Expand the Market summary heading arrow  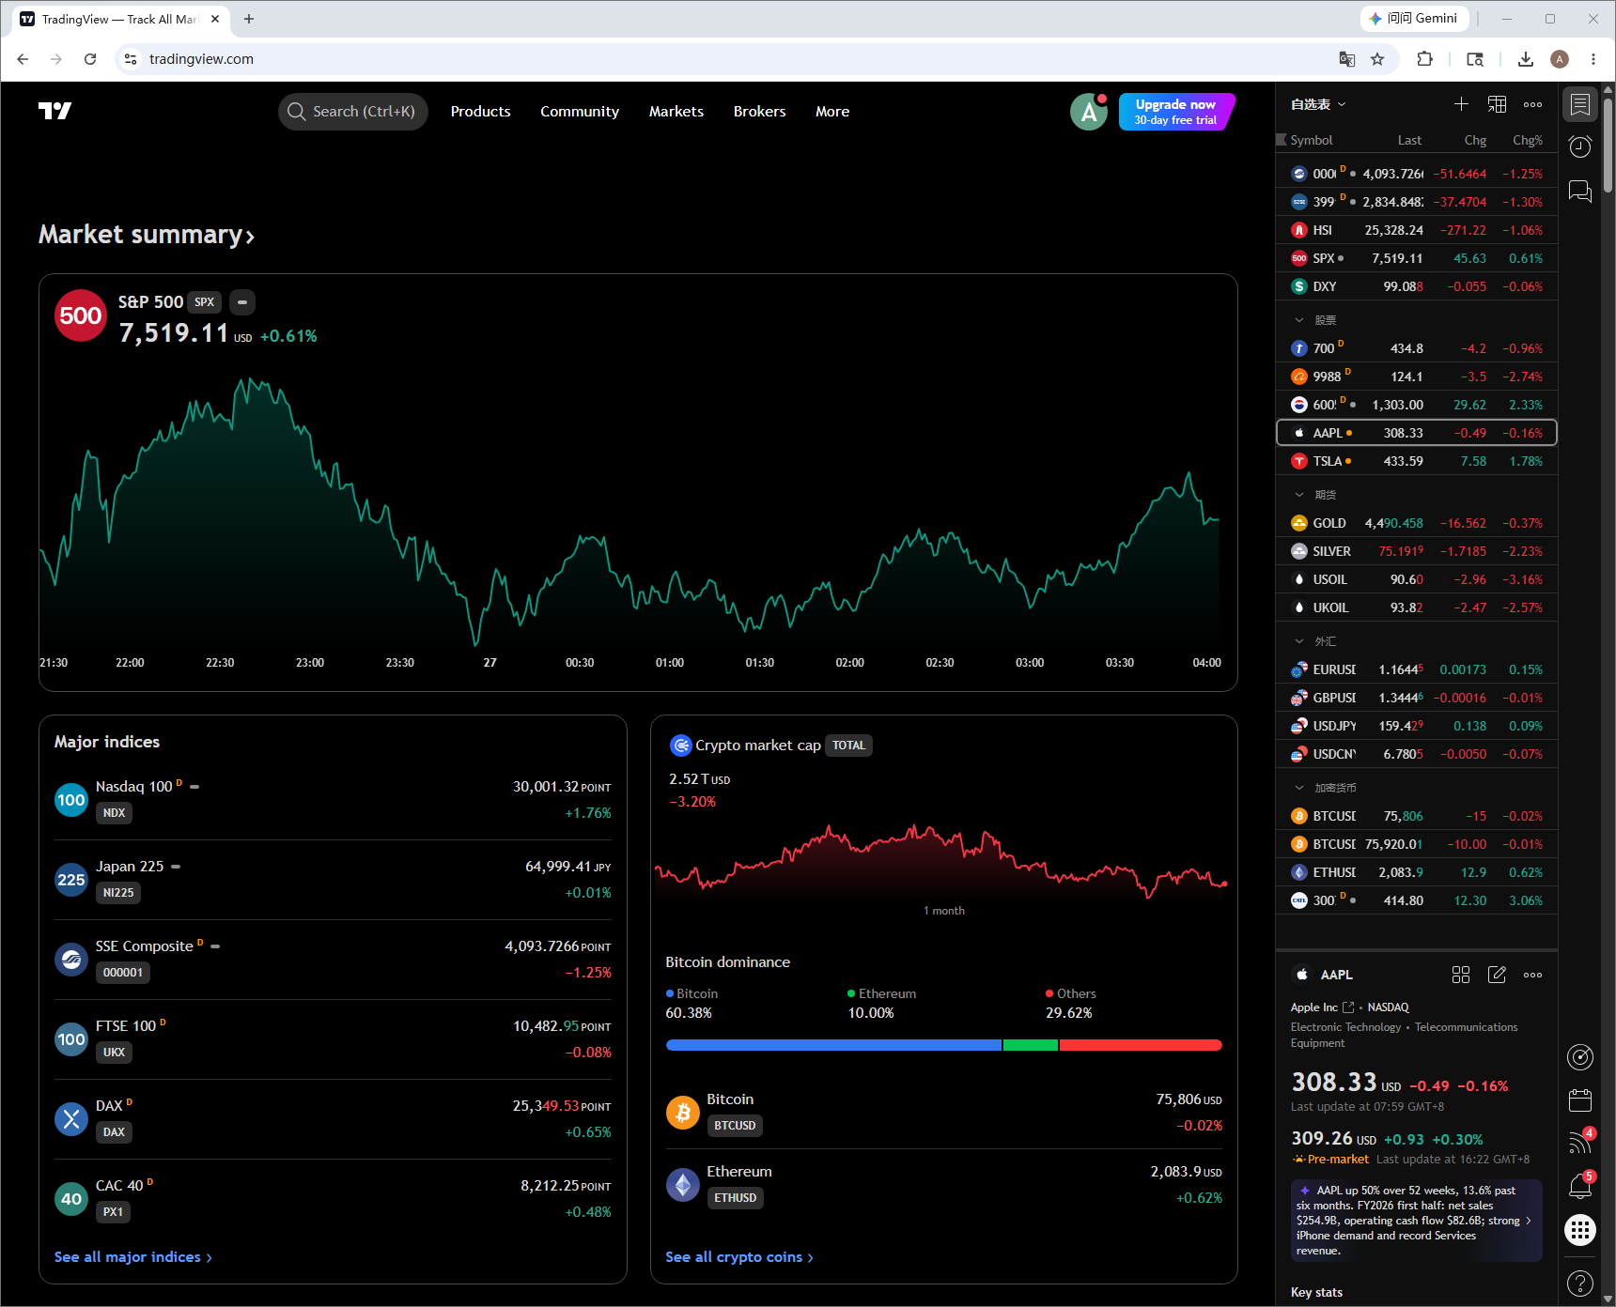point(250,237)
